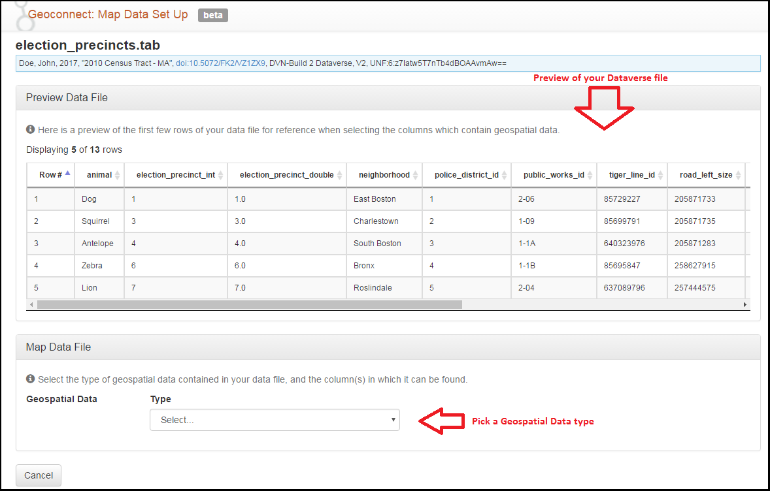
Task: Click the Geoconnect: Map Data Set Up title
Action: 108,14
